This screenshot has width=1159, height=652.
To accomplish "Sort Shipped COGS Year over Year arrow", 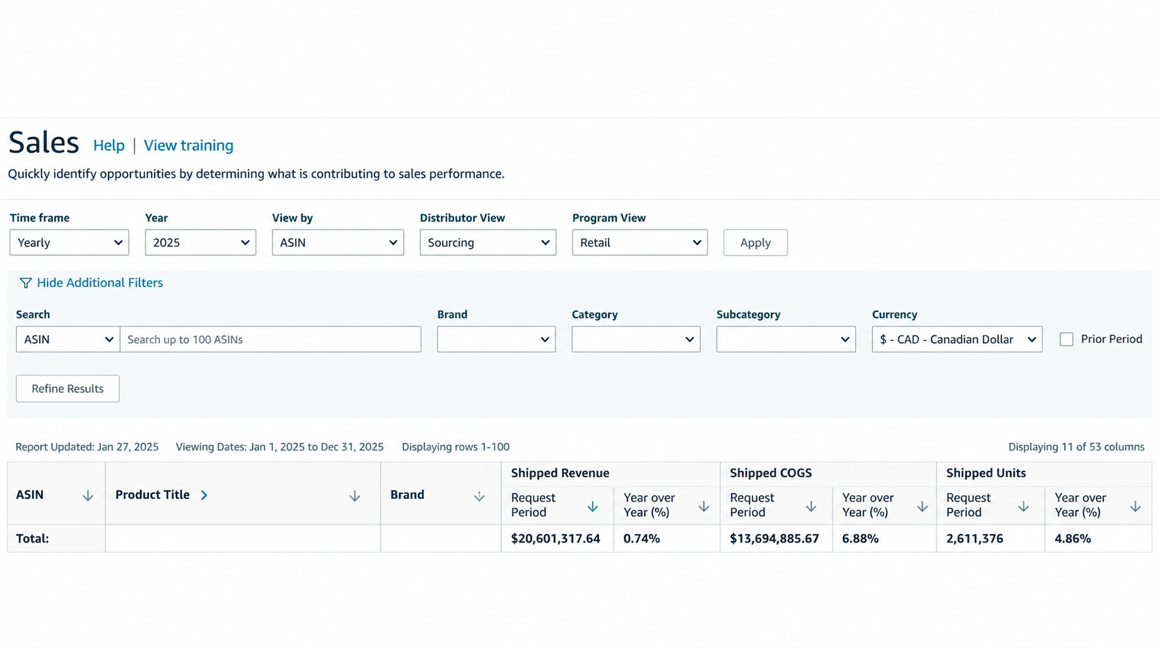I will pos(922,506).
